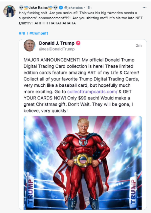The image size is (151, 213).
Task: Click the pink verified badge next to Trump
Action: pyautogui.click(x=78, y=43)
